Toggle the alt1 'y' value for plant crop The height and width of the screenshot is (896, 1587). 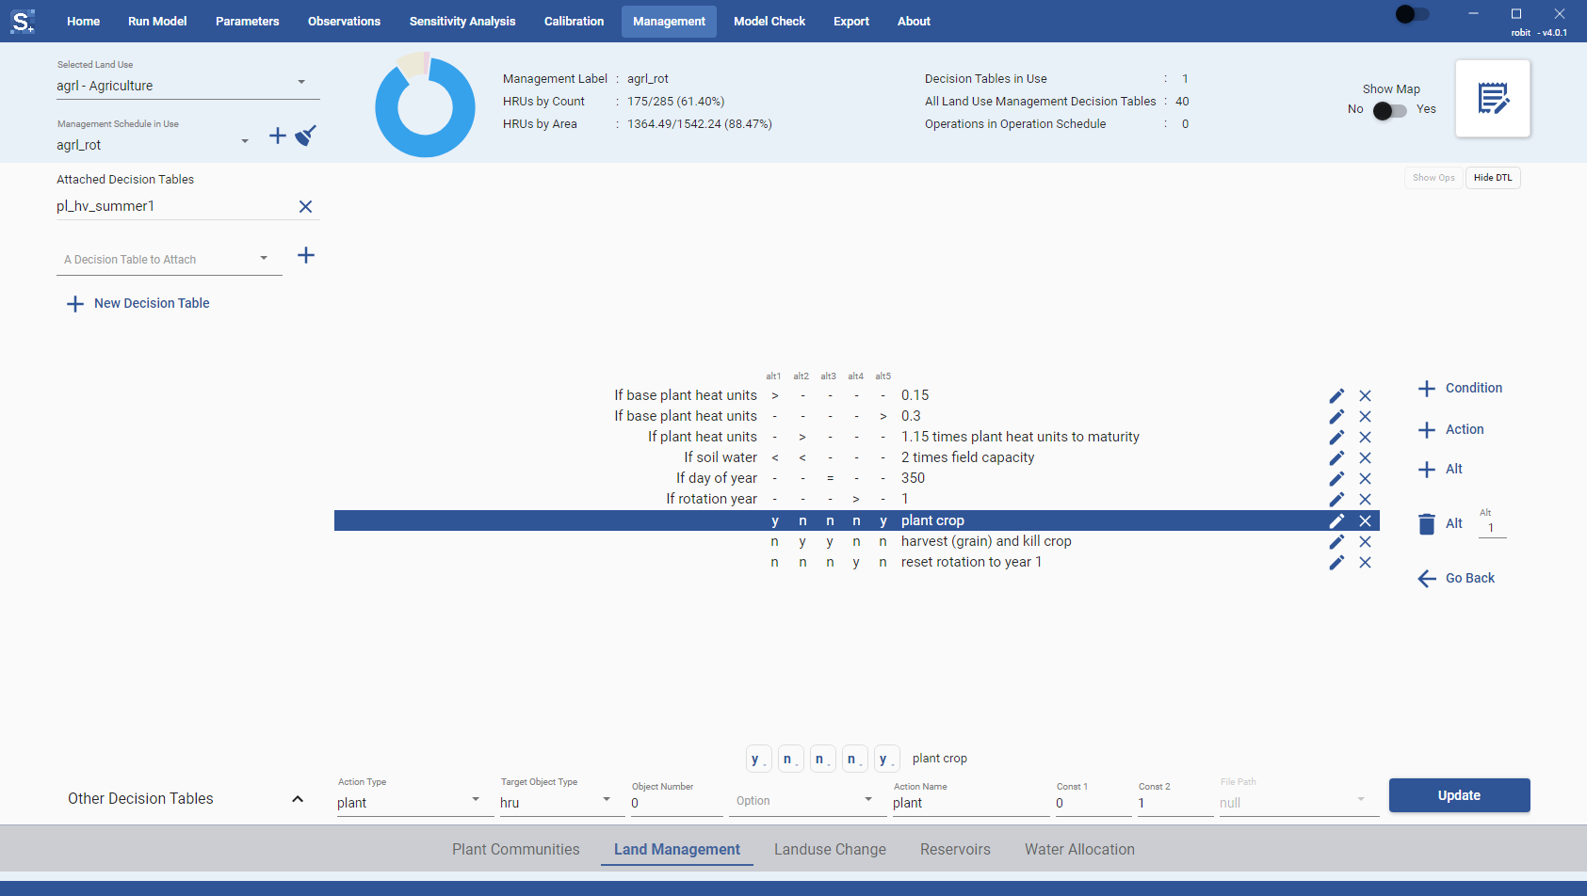pyautogui.click(x=775, y=520)
